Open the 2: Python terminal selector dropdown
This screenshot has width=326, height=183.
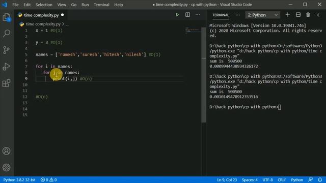[263, 15]
